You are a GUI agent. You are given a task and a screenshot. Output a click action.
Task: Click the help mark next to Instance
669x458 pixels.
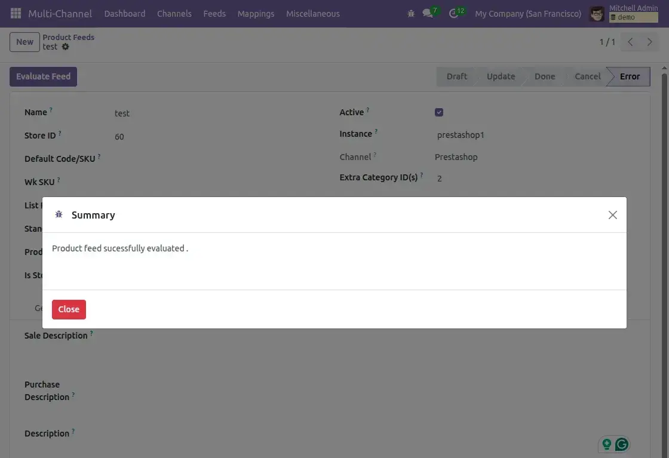pyautogui.click(x=376, y=131)
